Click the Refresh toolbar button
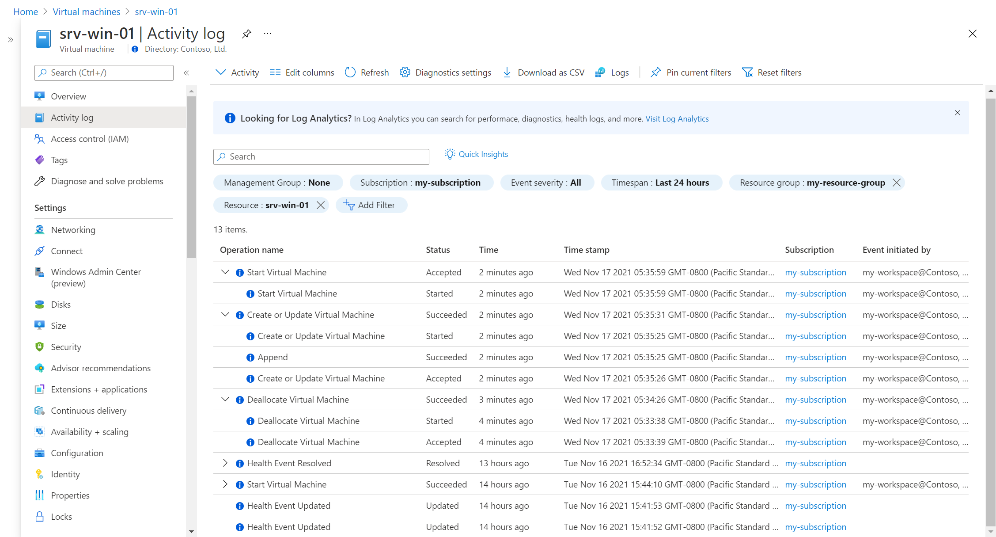Viewport: 996px width, 537px height. tap(367, 72)
